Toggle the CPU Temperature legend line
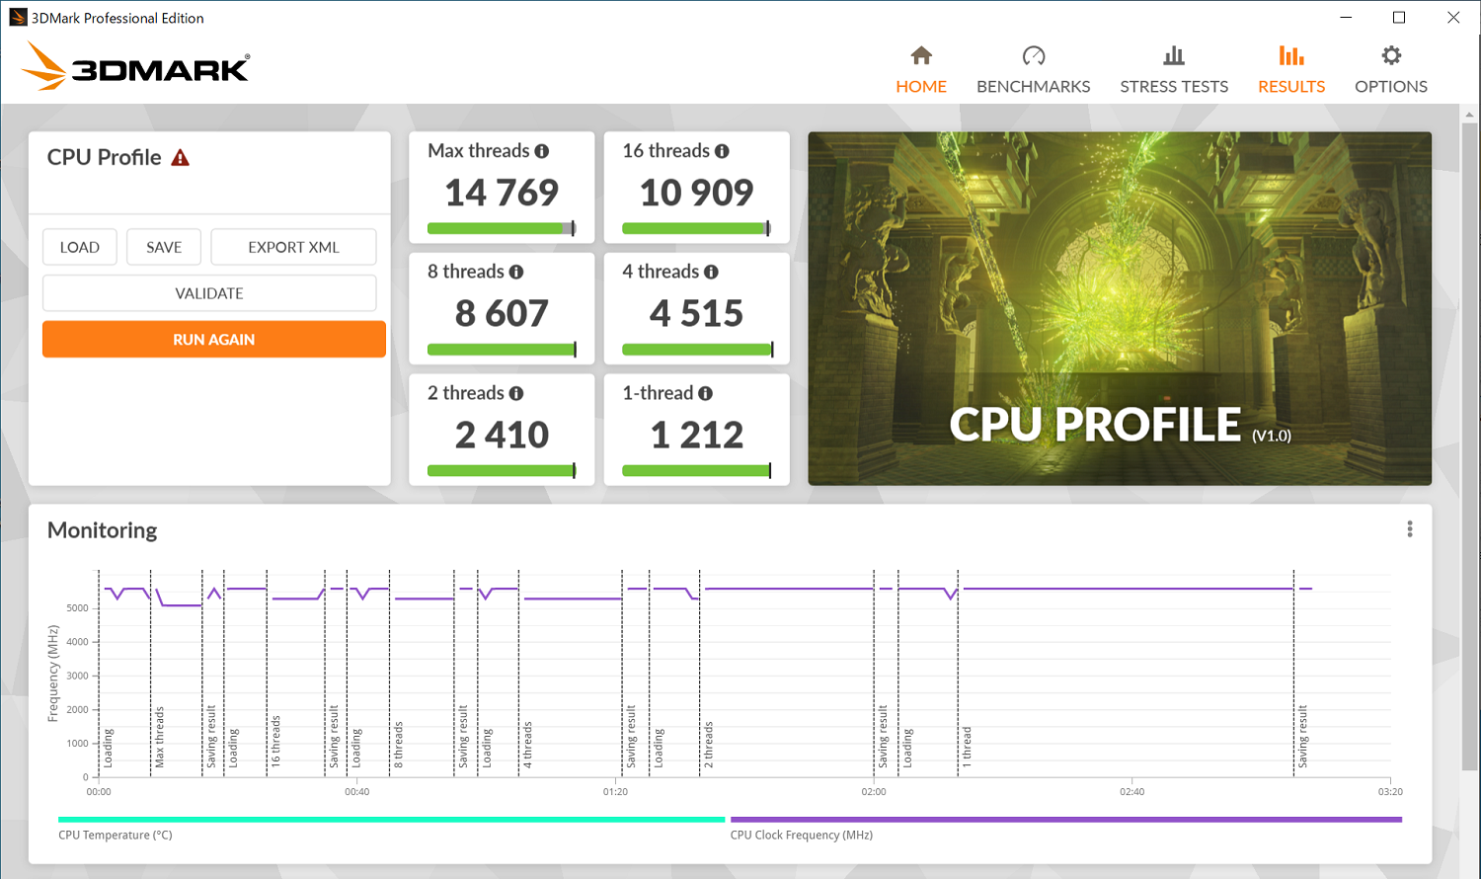 tap(391, 819)
